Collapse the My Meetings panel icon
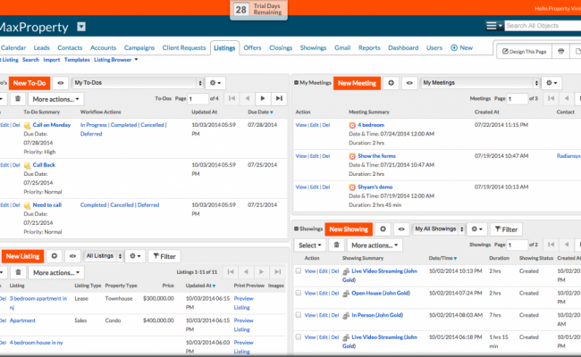The image size is (581, 357). coord(297,82)
